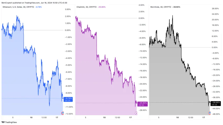This screenshot has height=125, width=223.
Task: Click the TradingView logo at bottom left
Action: click(9, 122)
